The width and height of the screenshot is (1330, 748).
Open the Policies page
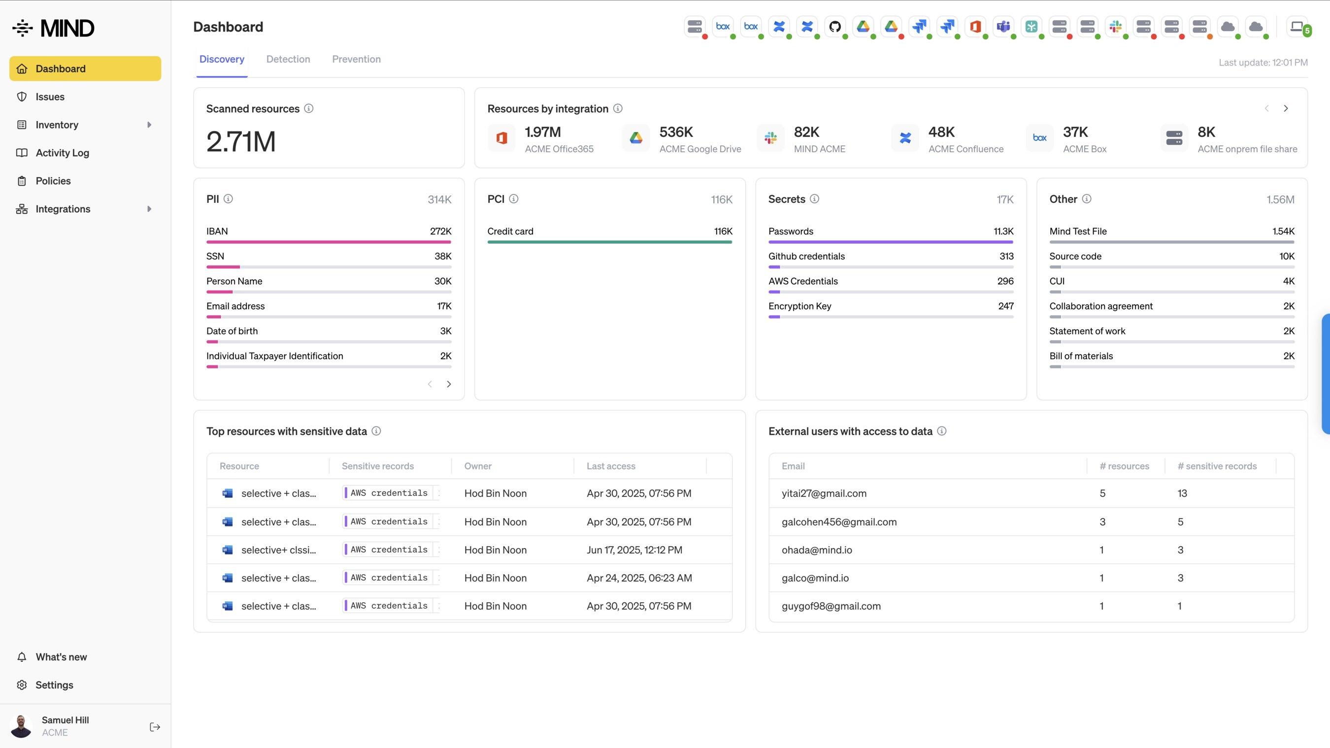click(x=53, y=181)
